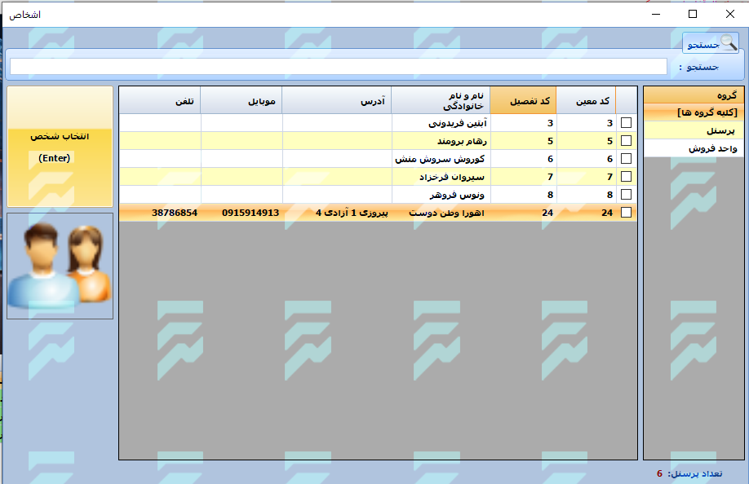749x484 pixels.
Task: Select the [کلیه گروه ها] group
Action: click(694, 112)
